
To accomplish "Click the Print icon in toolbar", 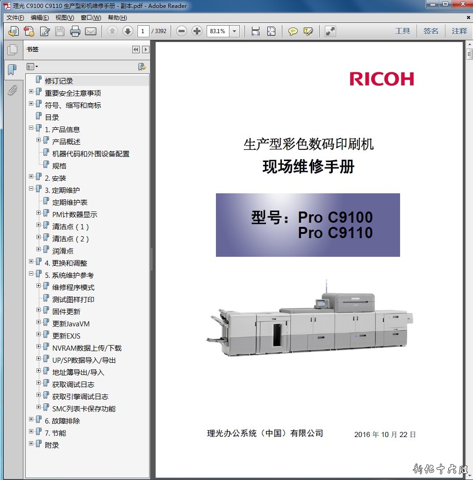I will coord(75,31).
